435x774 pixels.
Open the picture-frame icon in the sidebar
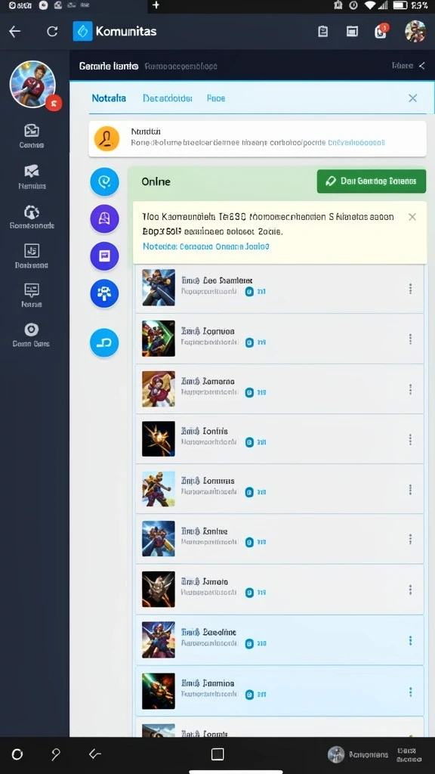click(x=32, y=130)
